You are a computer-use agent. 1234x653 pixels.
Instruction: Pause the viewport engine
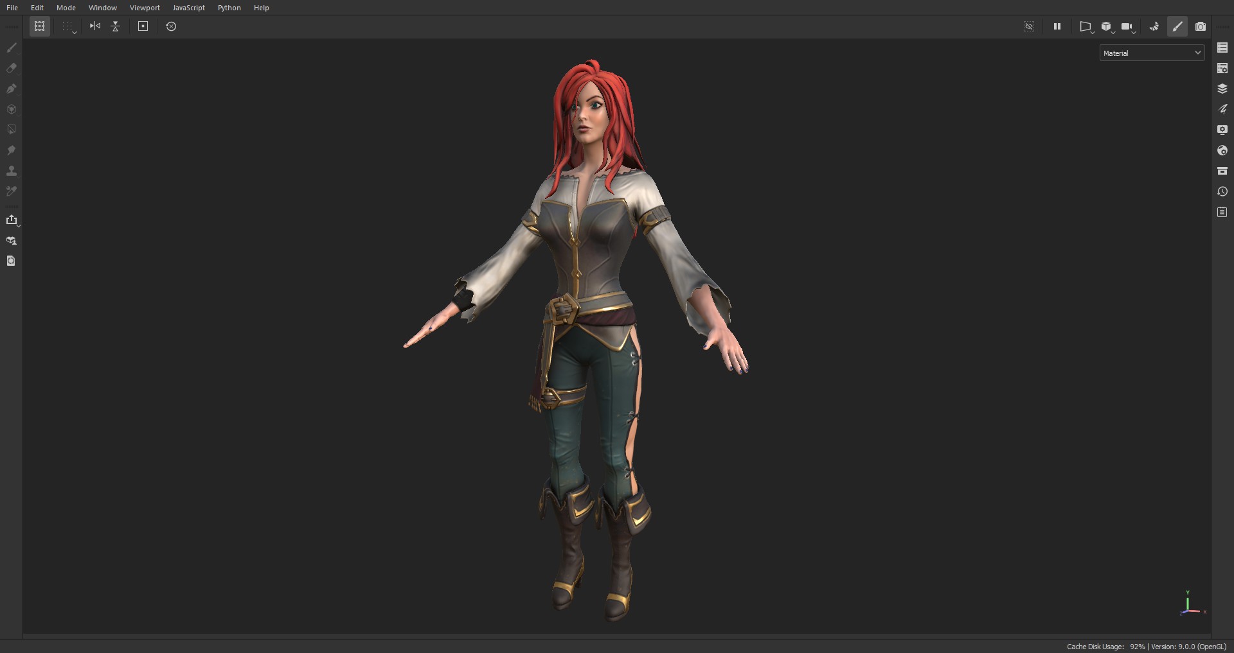pyautogui.click(x=1057, y=26)
